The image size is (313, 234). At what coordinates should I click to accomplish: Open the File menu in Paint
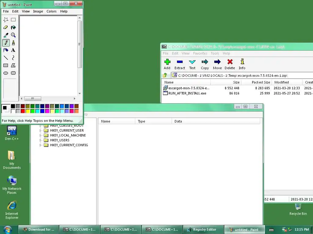tap(6, 11)
